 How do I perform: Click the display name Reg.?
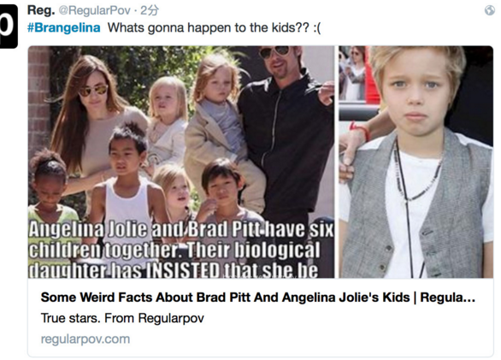pyautogui.click(x=41, y=10)
